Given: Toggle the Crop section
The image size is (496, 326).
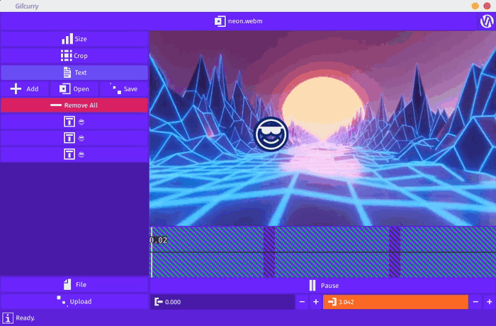Looking at the screenshot, I should click(x=74, y=56).
